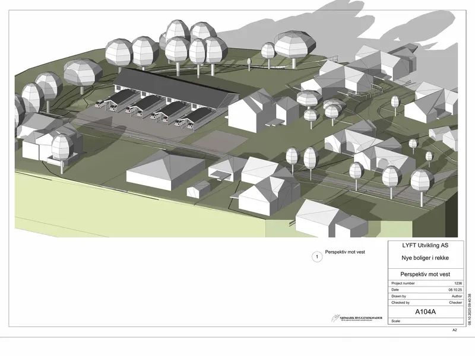Viewport: 475px width, 356px height.
Task: Click the Perspektiv mot vest title block heading
Action: pyautogui.click(x=425, y=274)
